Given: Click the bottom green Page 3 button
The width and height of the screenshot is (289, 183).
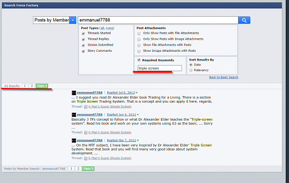Looking at the screenshot, I should [x=88, y=169].
